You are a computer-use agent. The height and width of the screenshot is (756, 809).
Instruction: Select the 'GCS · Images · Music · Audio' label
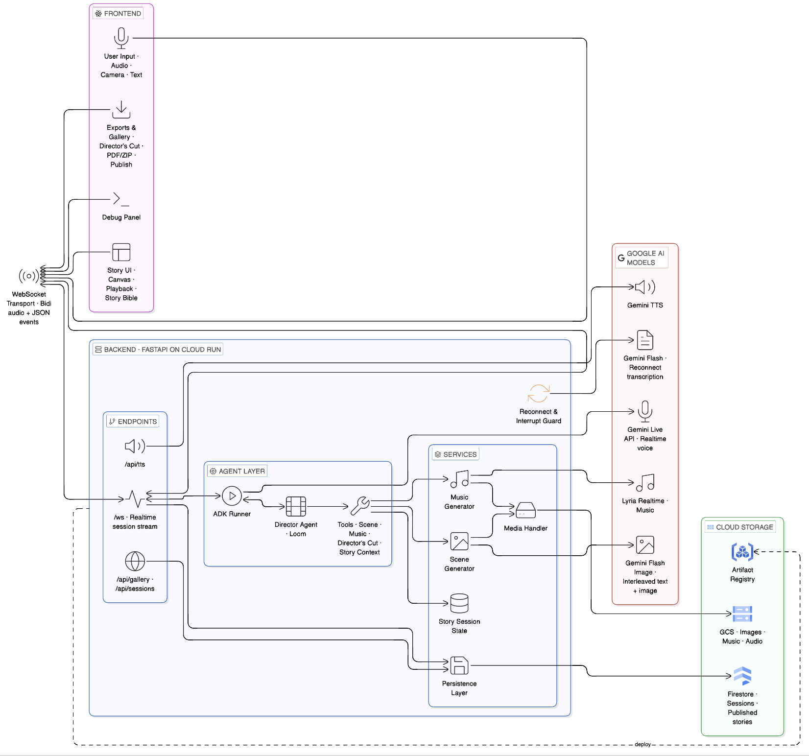click(x=742, y=637)
